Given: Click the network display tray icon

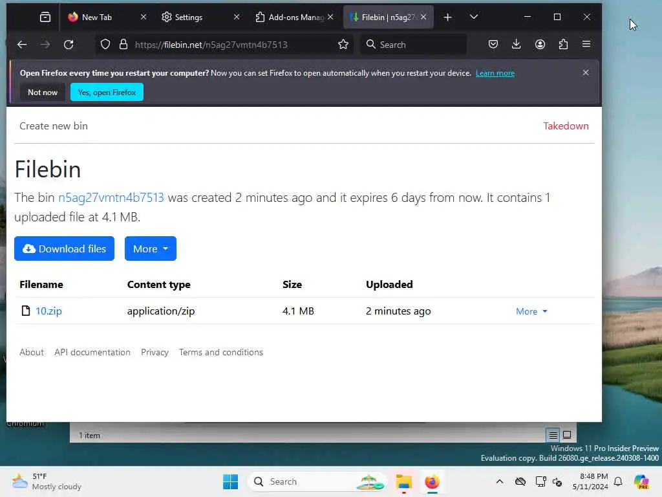Looking at the screenshot, I should point(540,481).
